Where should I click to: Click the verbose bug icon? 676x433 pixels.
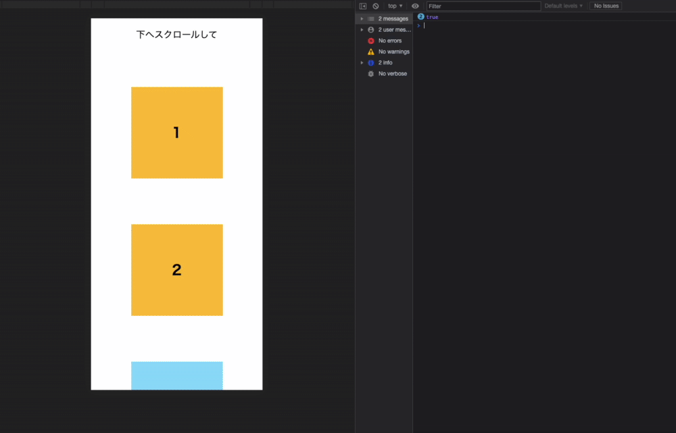370,74
